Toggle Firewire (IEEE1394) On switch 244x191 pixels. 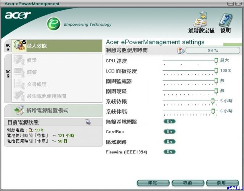(x=169, y=152)
